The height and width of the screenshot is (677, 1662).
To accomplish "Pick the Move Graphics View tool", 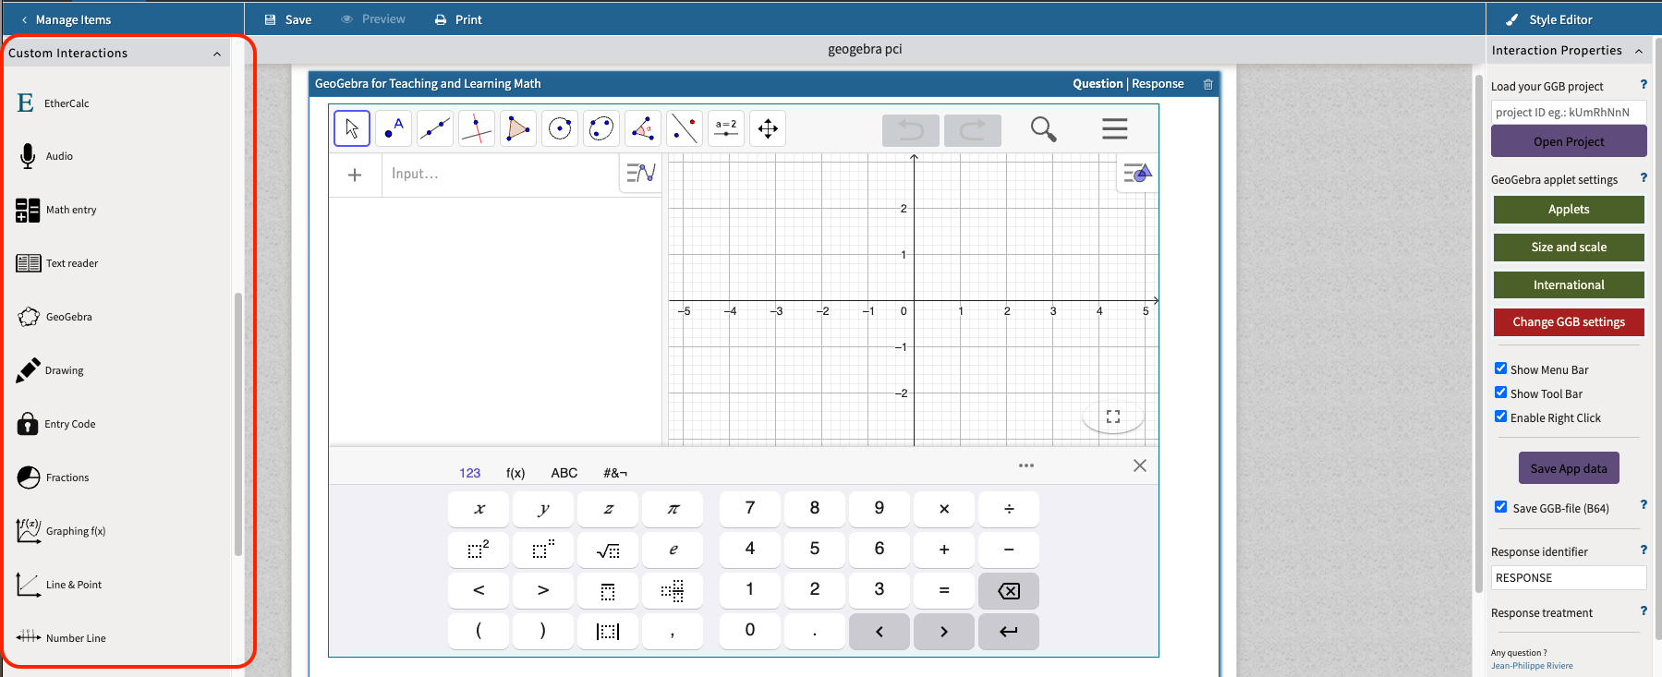I will pyautogui.click(x=768, y=128).
